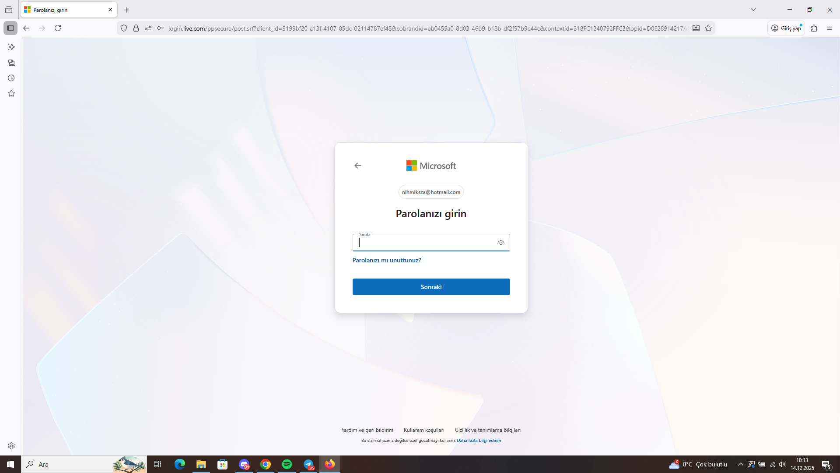The height and width of the screenshot is (473, 840).
Task: Show site security padlock info
Action: pyautogui.click(x=136, y=28)
